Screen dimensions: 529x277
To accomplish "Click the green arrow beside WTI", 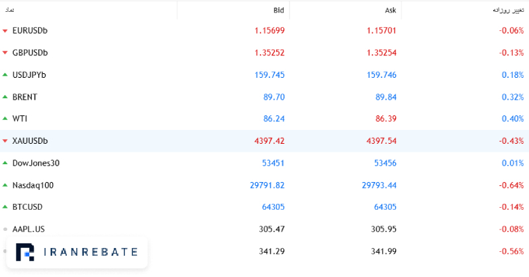I will pyautogui.click(x=5, y=119).
